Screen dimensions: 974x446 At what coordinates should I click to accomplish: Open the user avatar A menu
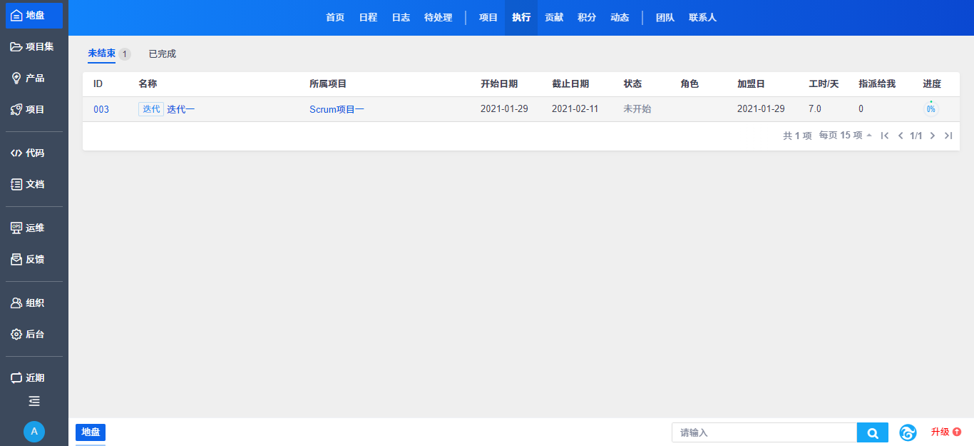point(34,431)
